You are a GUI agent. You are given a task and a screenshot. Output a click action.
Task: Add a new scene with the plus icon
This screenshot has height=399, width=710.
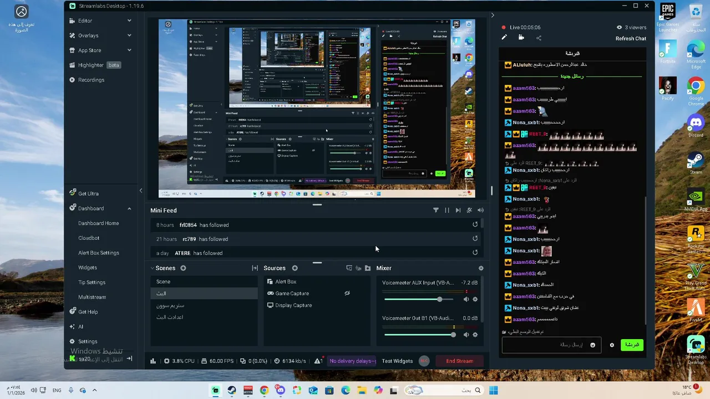(183, 268)
